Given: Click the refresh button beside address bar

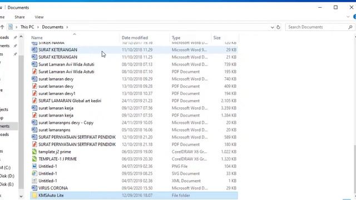Looking at the screenshot, I should pos(278,27).
